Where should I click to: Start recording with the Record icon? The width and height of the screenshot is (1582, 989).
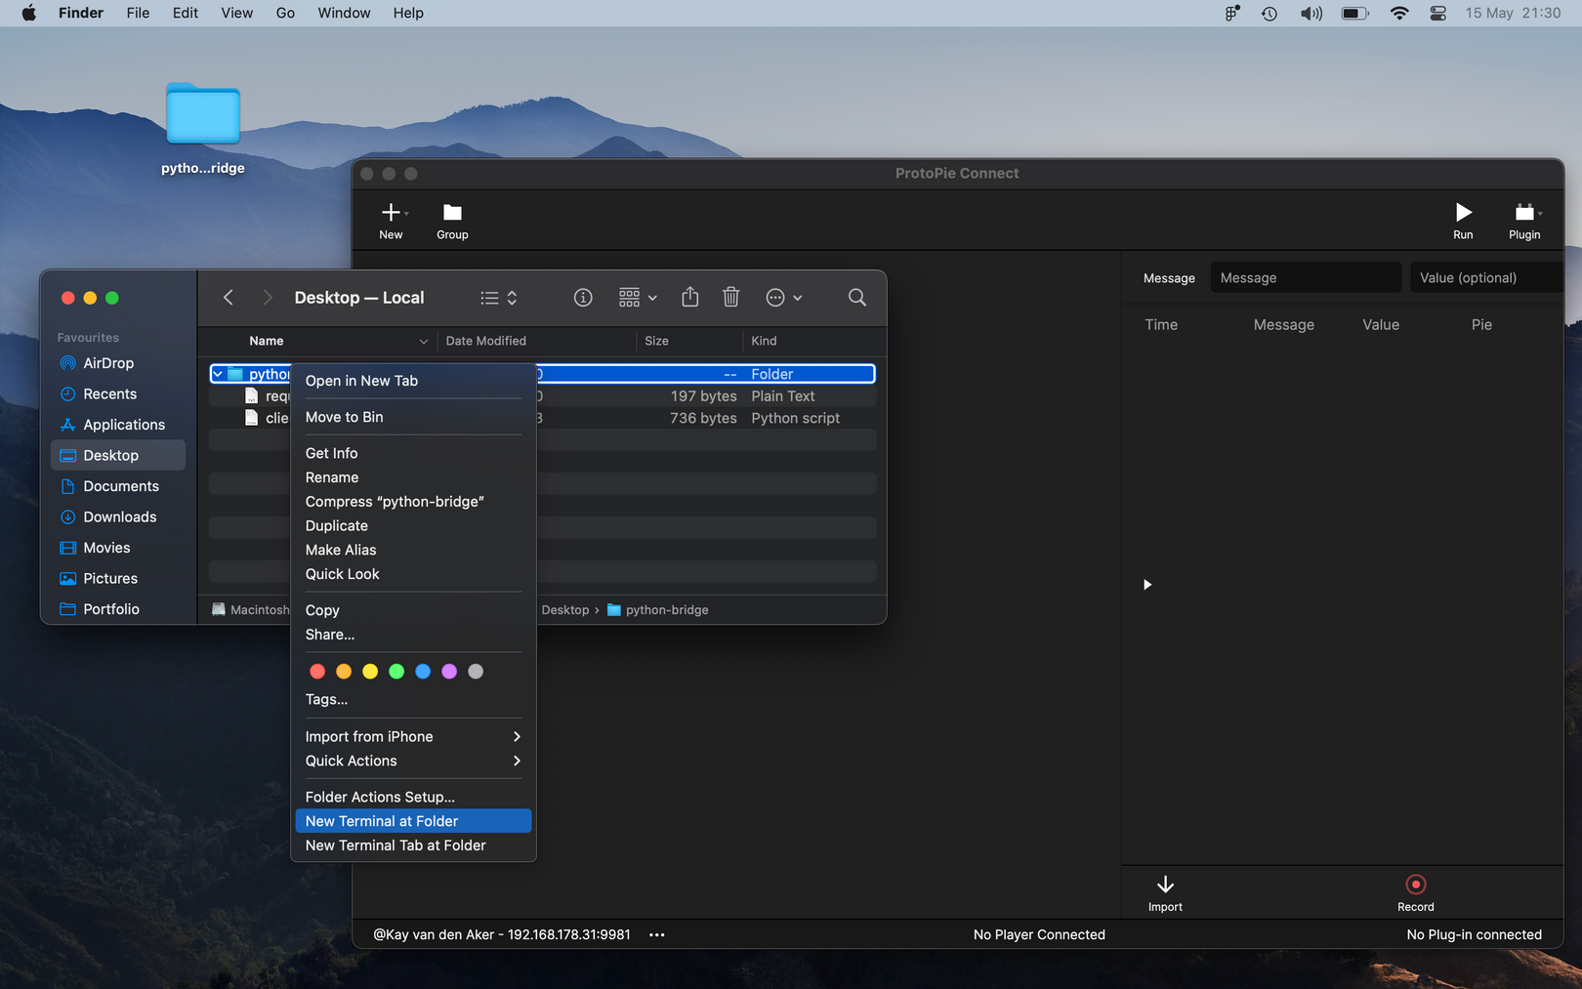(1415, 885)
